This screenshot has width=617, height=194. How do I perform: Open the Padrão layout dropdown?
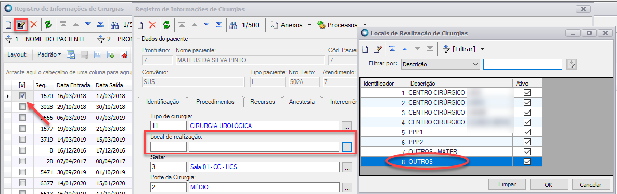click(49, 54)
